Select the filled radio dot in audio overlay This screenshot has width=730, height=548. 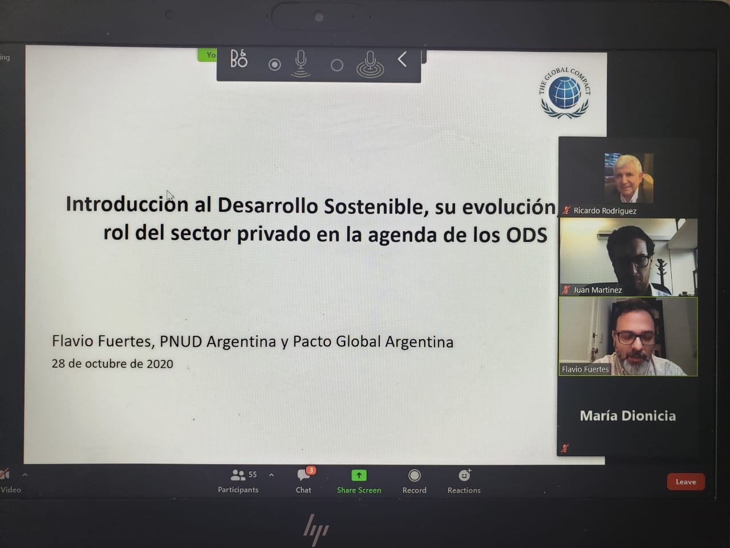pos(274,65)
